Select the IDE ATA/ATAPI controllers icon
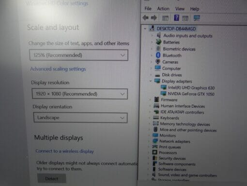The image size is (247, 186). point(156,112)
